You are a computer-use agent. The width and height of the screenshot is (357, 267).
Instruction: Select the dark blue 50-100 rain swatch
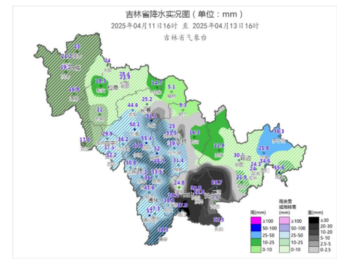(x=256, y=228)
